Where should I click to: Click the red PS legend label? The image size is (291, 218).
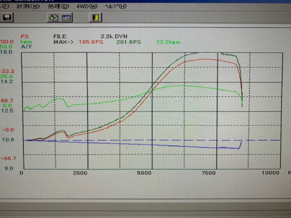coord(25,36)
